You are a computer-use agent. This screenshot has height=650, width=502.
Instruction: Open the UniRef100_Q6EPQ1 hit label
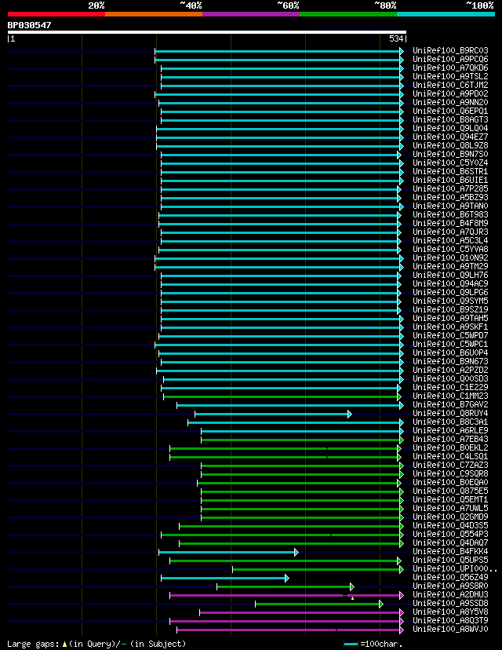pos(450,111)
